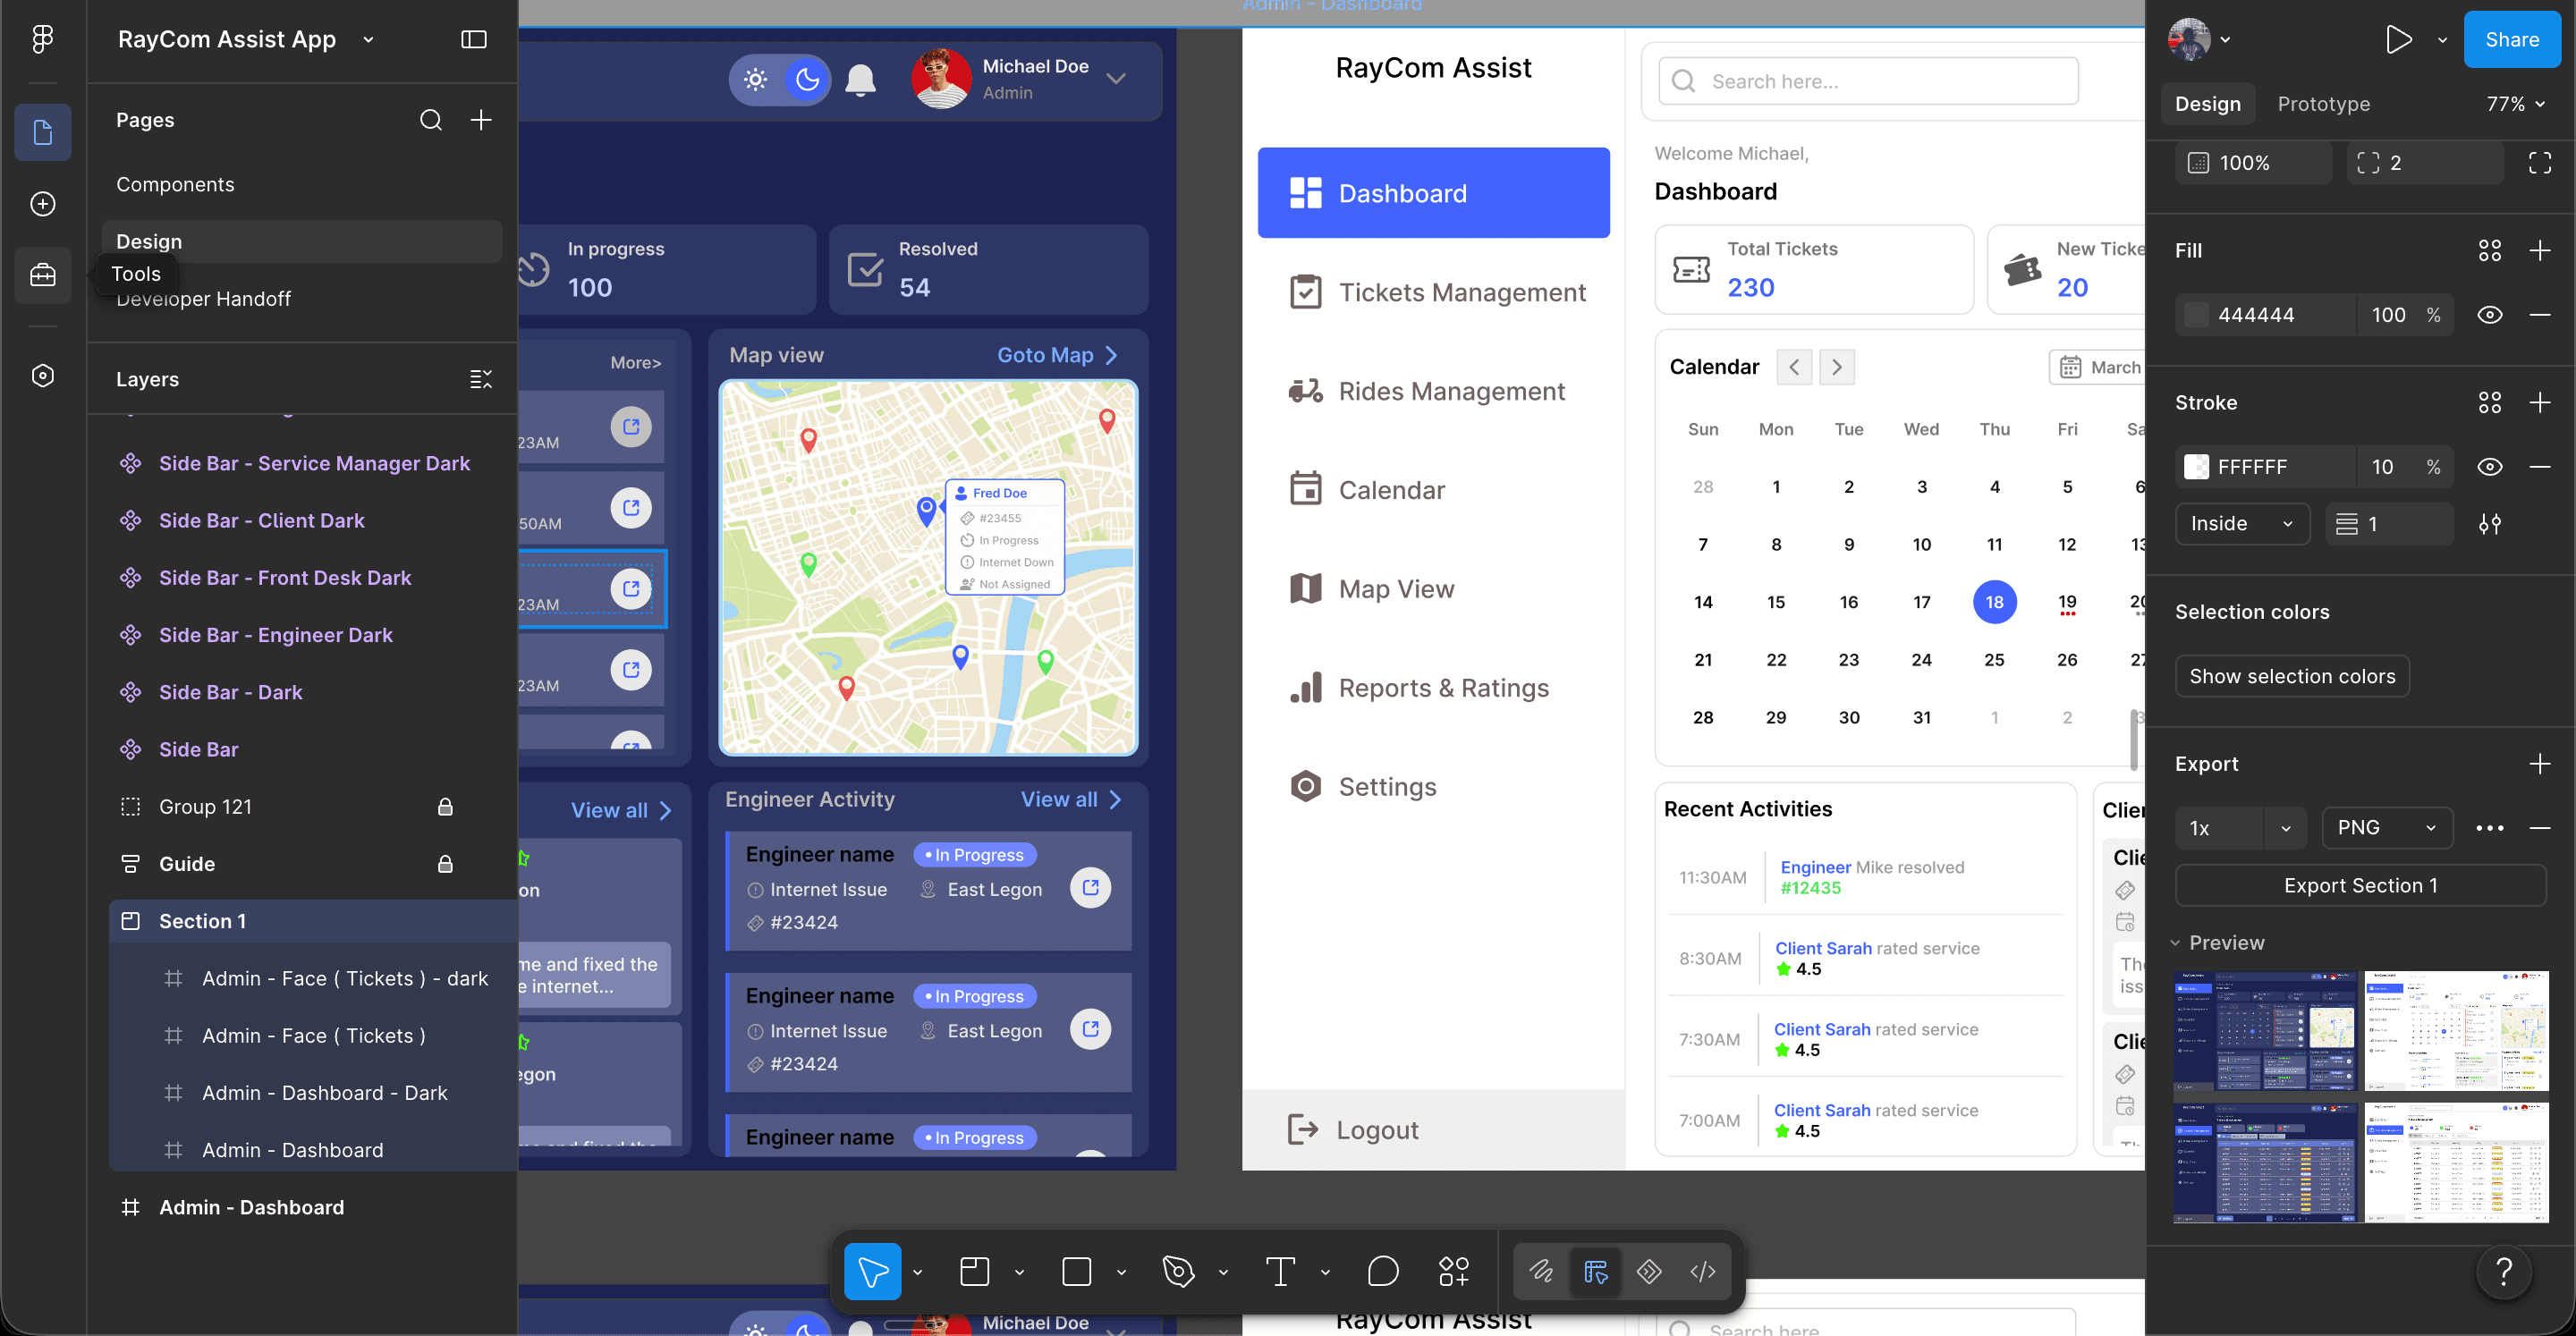Open the Tools briefcase icon
This screenshot has height=1336, width=2576.
tap(42, 274)
